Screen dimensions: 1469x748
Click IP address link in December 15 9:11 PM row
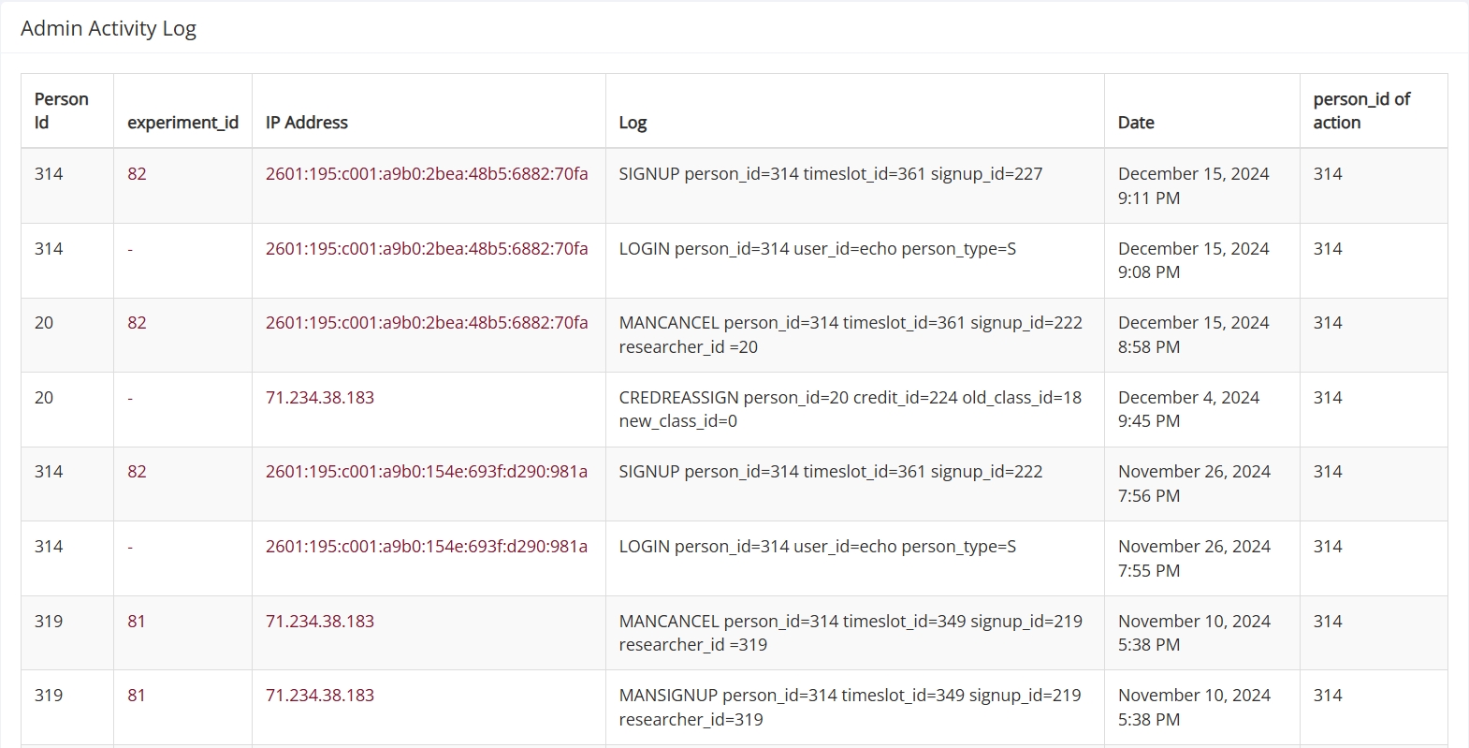[x=427, y=173]
